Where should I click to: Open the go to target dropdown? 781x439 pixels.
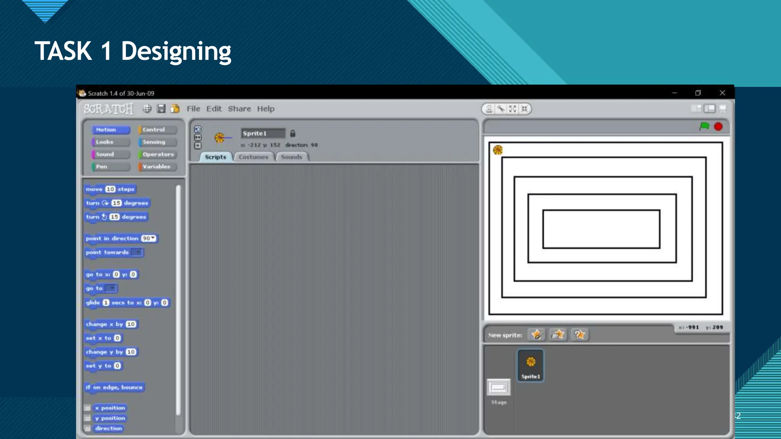pos(111,288)
